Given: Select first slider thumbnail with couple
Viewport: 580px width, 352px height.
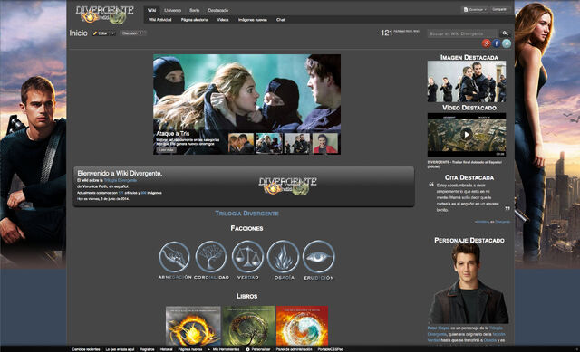Looking at the screenshot, I should [x=241, y=143].
